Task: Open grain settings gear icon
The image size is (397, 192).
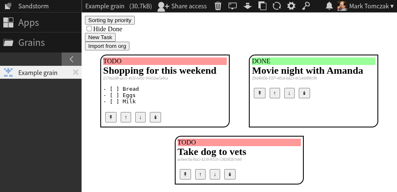Action: point(291,6)
